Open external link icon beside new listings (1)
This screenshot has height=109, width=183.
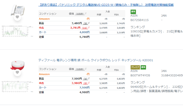point(89,78)
